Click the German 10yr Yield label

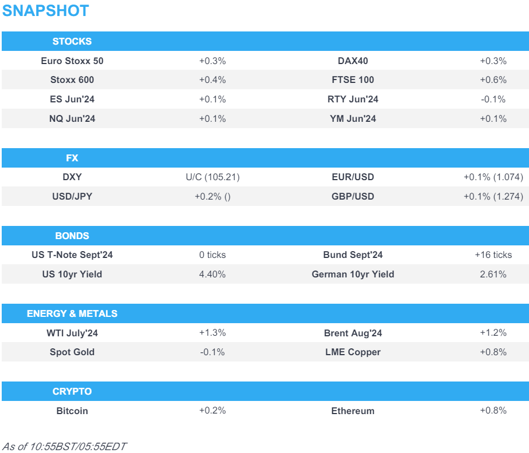pos(353,275)
